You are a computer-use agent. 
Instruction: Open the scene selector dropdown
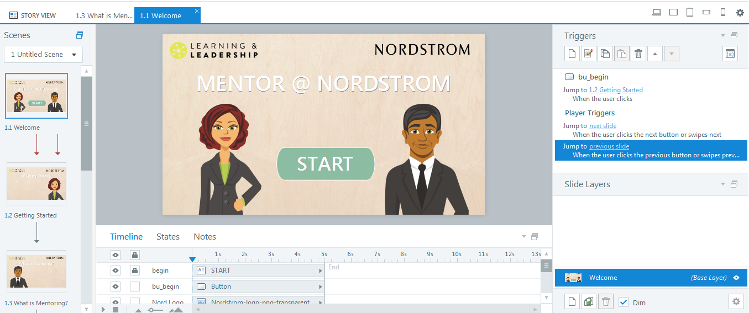43,54
